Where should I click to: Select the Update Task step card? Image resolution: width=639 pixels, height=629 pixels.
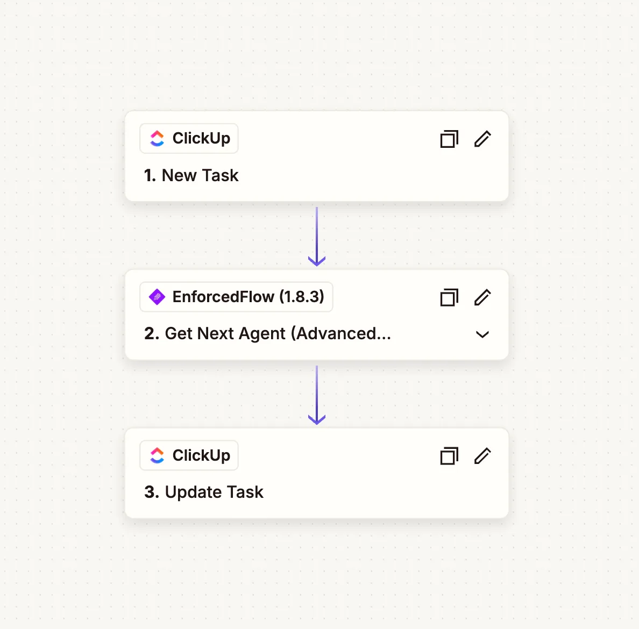coord(316,473)
